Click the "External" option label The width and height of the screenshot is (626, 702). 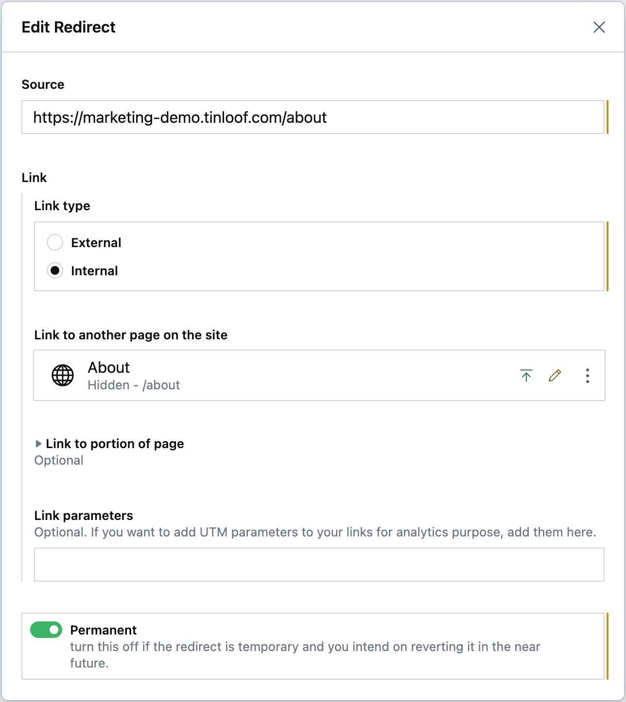point(96,243)
